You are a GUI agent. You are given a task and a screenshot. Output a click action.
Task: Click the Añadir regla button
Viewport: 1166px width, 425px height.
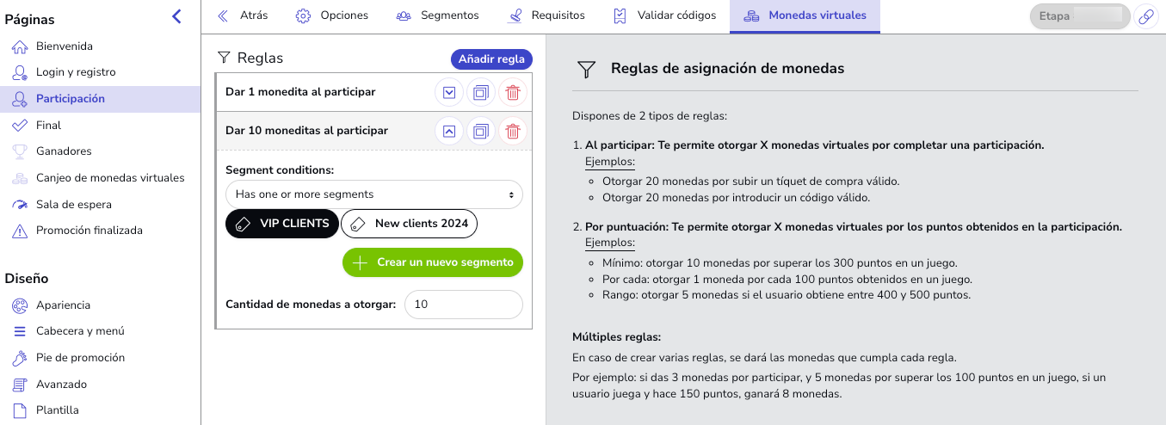(491, 59)
